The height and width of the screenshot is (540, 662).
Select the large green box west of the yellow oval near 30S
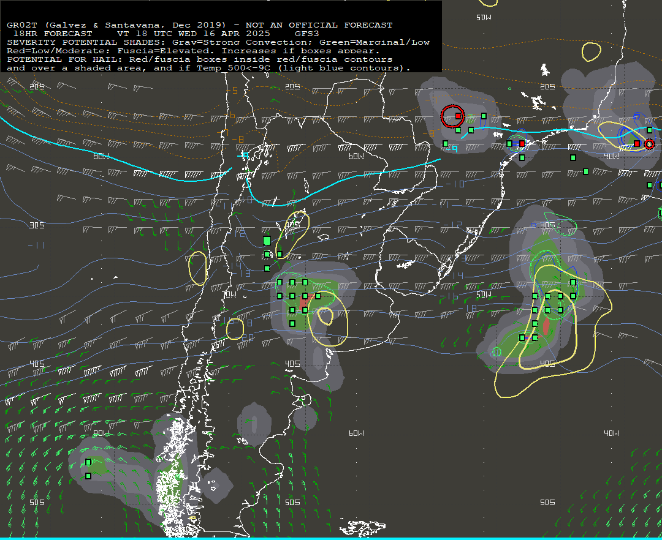(x=267, y=241)
